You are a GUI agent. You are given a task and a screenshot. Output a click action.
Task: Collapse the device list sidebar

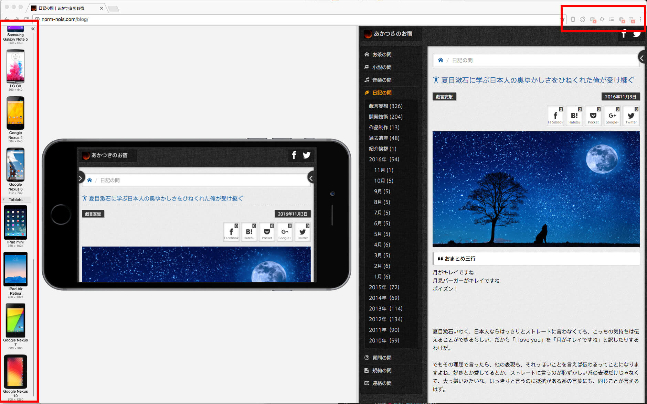33,29
